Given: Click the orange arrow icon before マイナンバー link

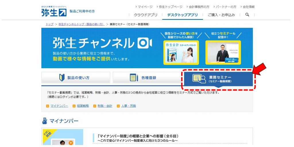Looking at the screenshot, I should coord(47,106).
